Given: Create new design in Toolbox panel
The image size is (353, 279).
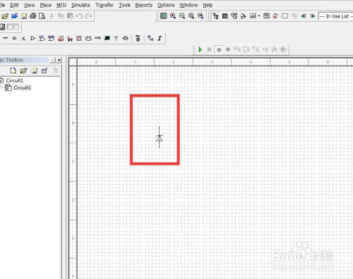Looking at the screenshot, I should (13, 70).
